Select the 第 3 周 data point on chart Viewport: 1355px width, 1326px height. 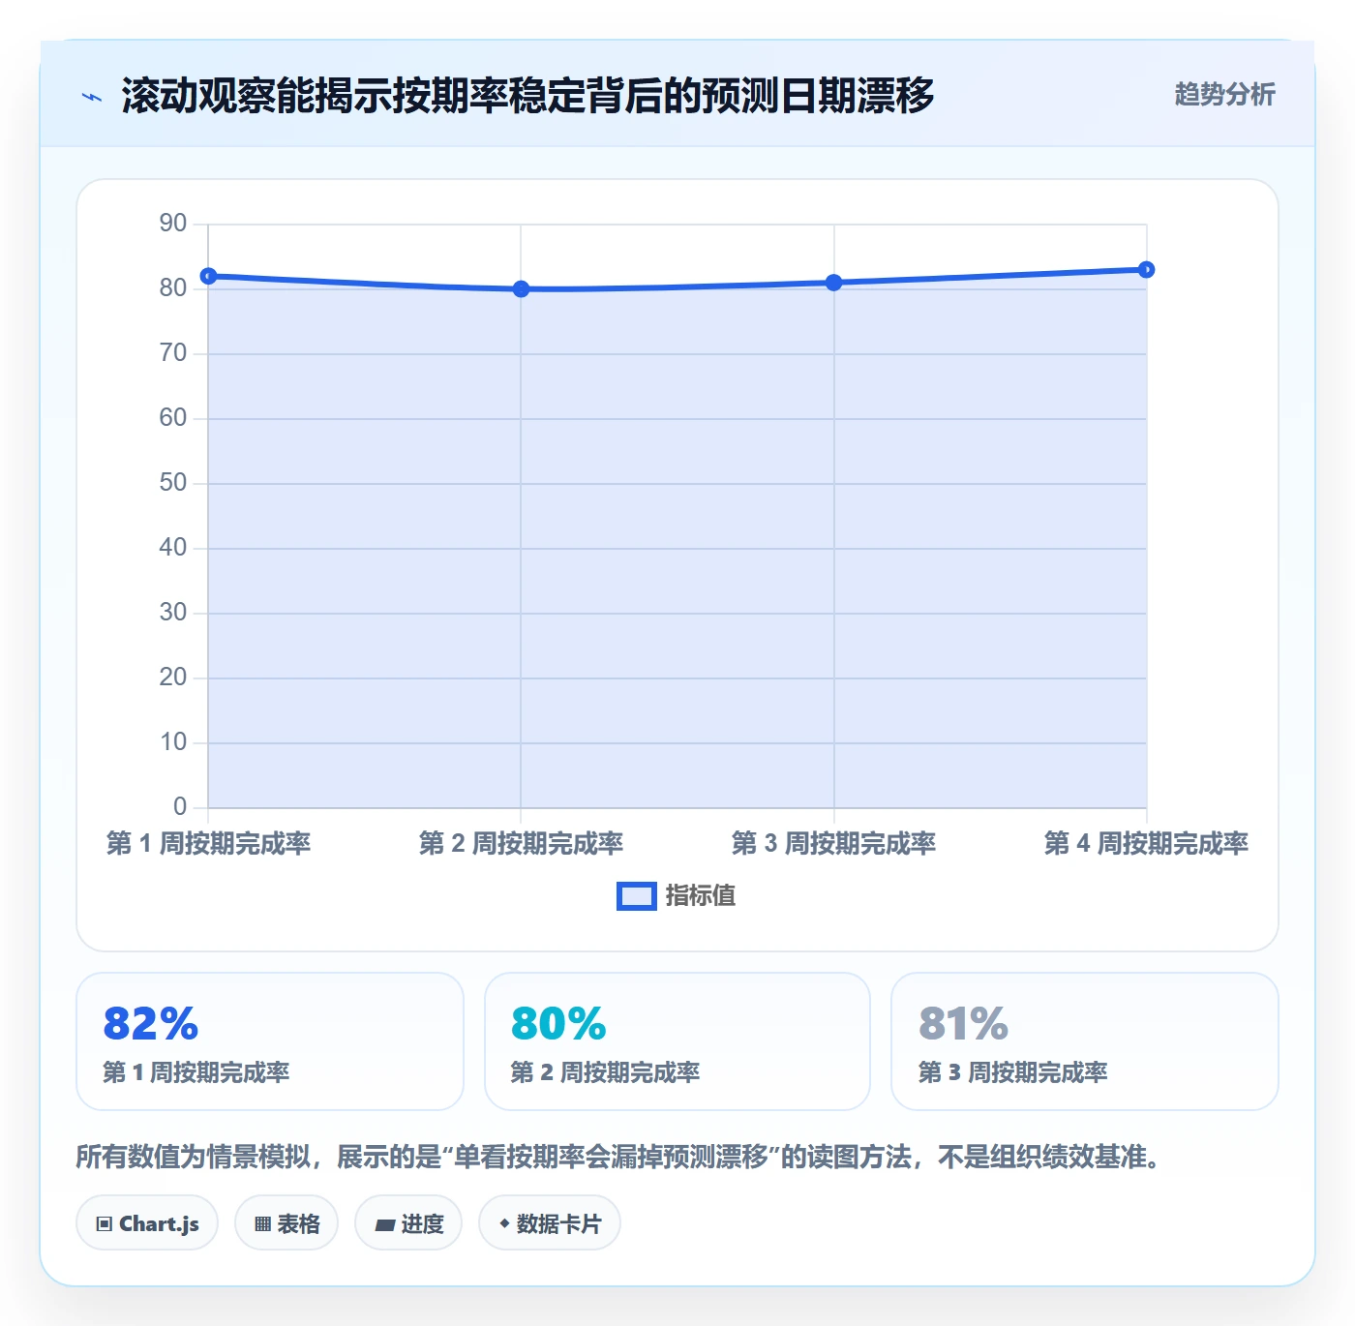pos(833,283)
